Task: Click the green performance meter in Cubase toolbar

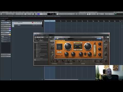Action: pos(116,14)
